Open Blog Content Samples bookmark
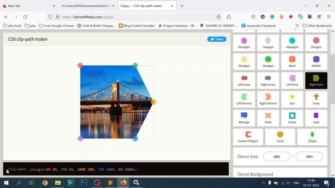 pyautogui.click(x=137, y=26)
